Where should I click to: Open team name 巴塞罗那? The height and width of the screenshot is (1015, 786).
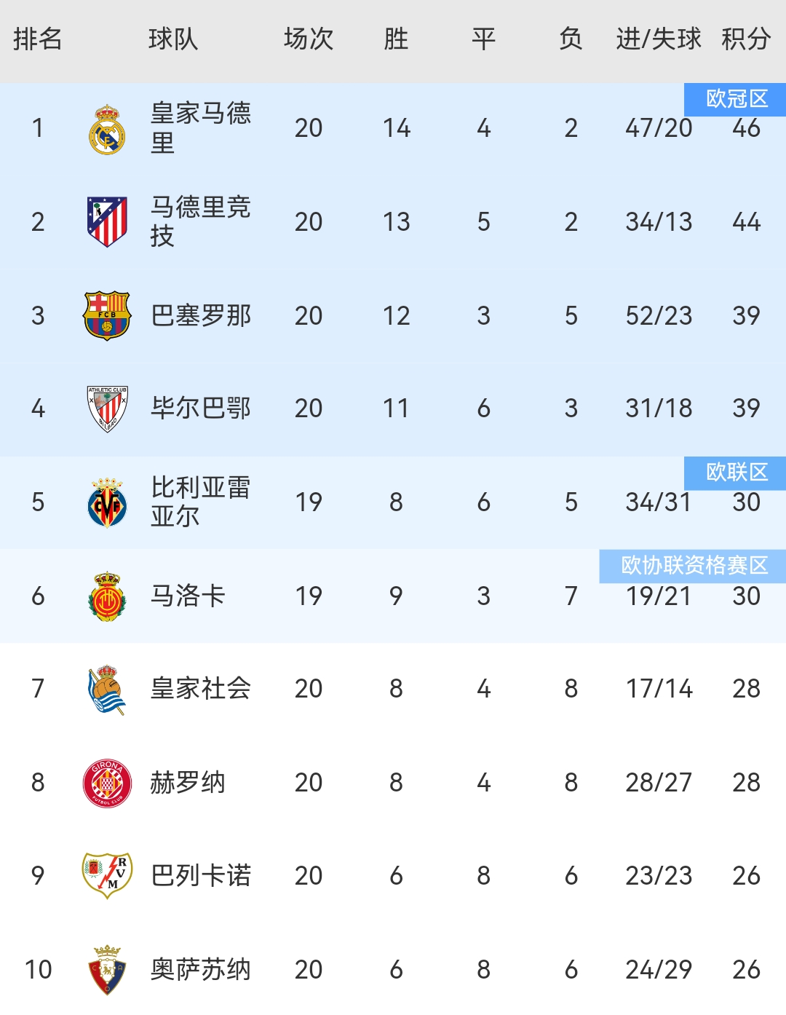pos(200,315)
